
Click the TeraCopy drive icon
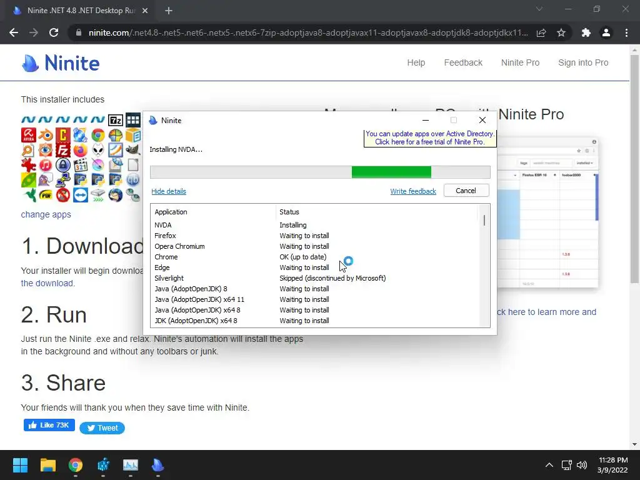(x=98, y=195)
